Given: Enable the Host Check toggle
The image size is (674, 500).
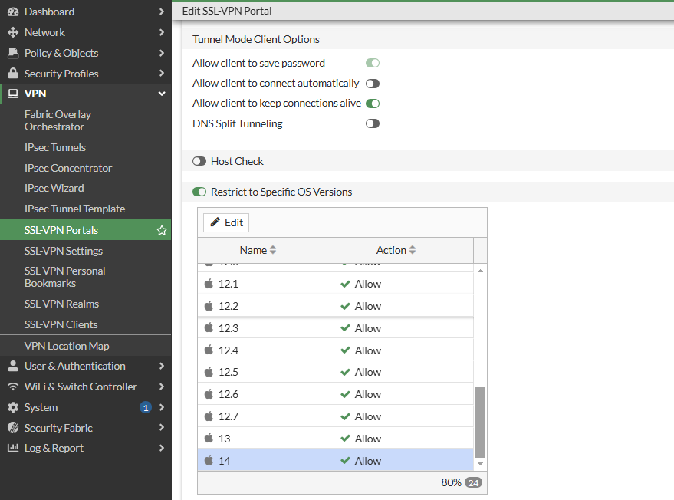Looking at the screenshot, I should point(199,161).
